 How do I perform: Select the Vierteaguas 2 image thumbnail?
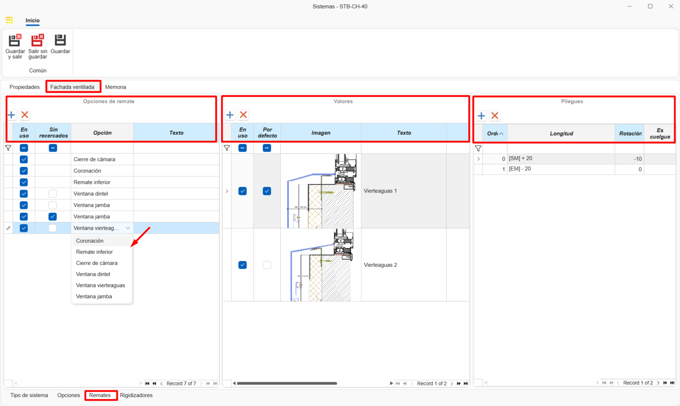tap(321, 265)
